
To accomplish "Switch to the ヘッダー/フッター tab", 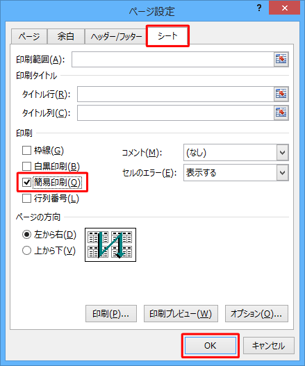I will tap(116, 36).
